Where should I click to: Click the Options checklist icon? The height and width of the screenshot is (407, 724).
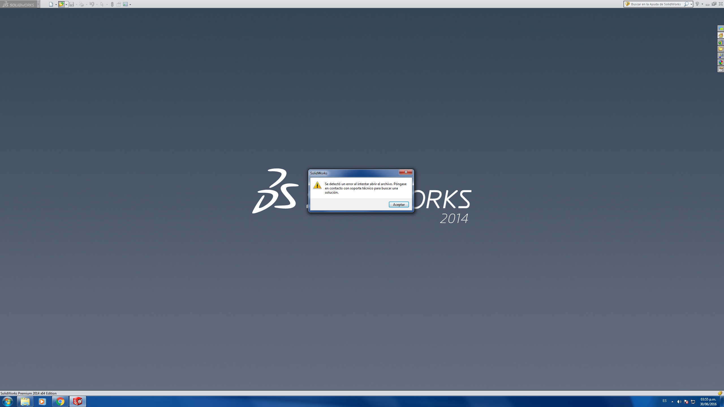coord(125,4)
